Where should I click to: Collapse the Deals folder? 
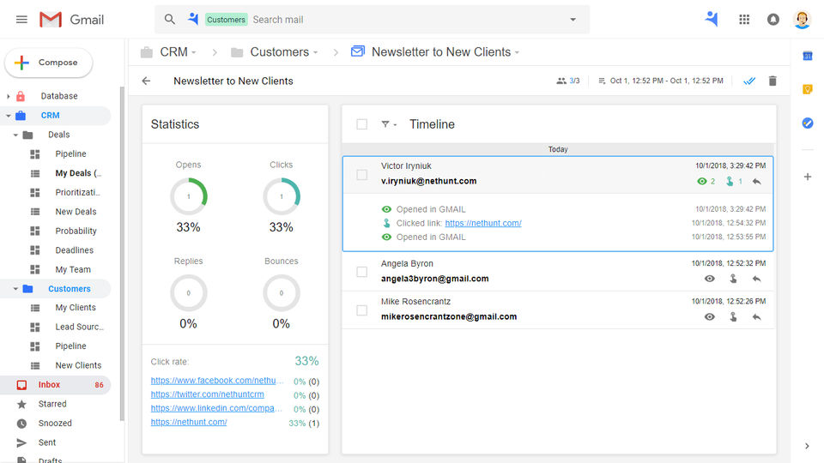click(15, 135)
